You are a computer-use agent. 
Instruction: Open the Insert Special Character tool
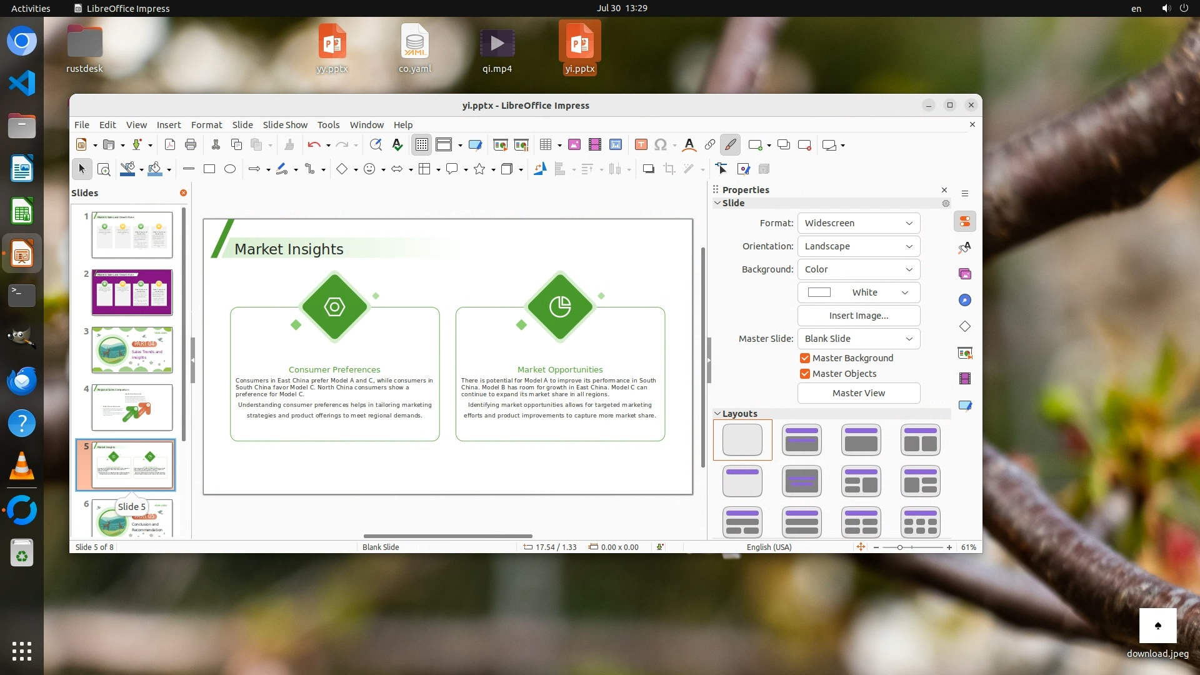(x=661, y=145)
